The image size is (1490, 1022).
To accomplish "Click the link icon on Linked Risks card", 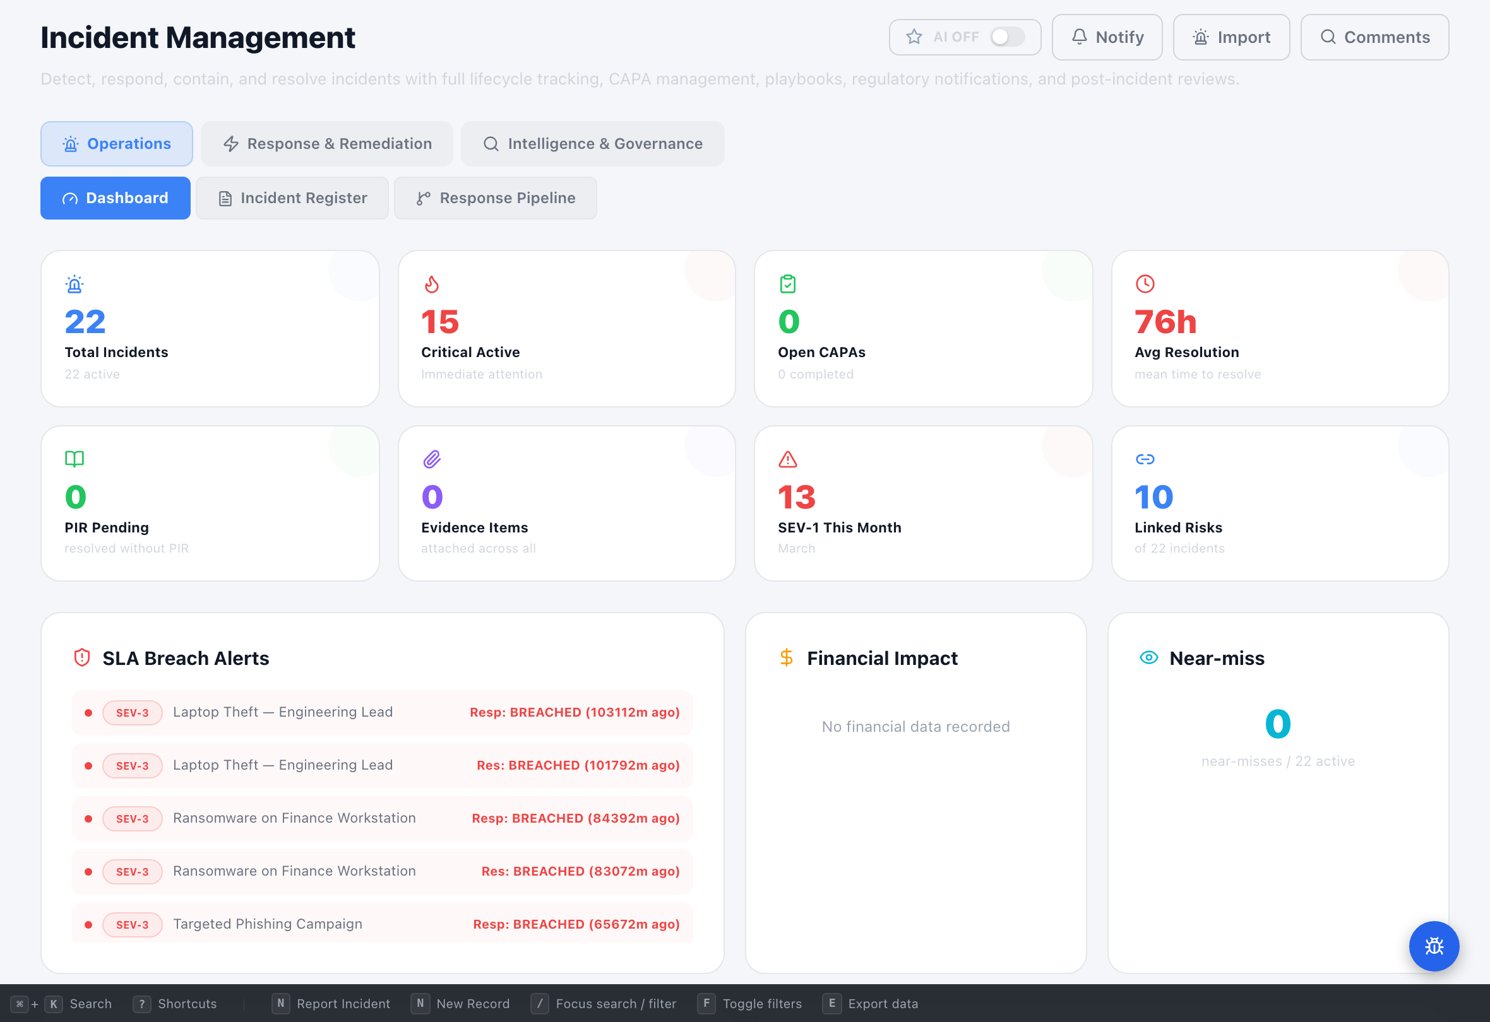I will click(x=1145, y=459).
